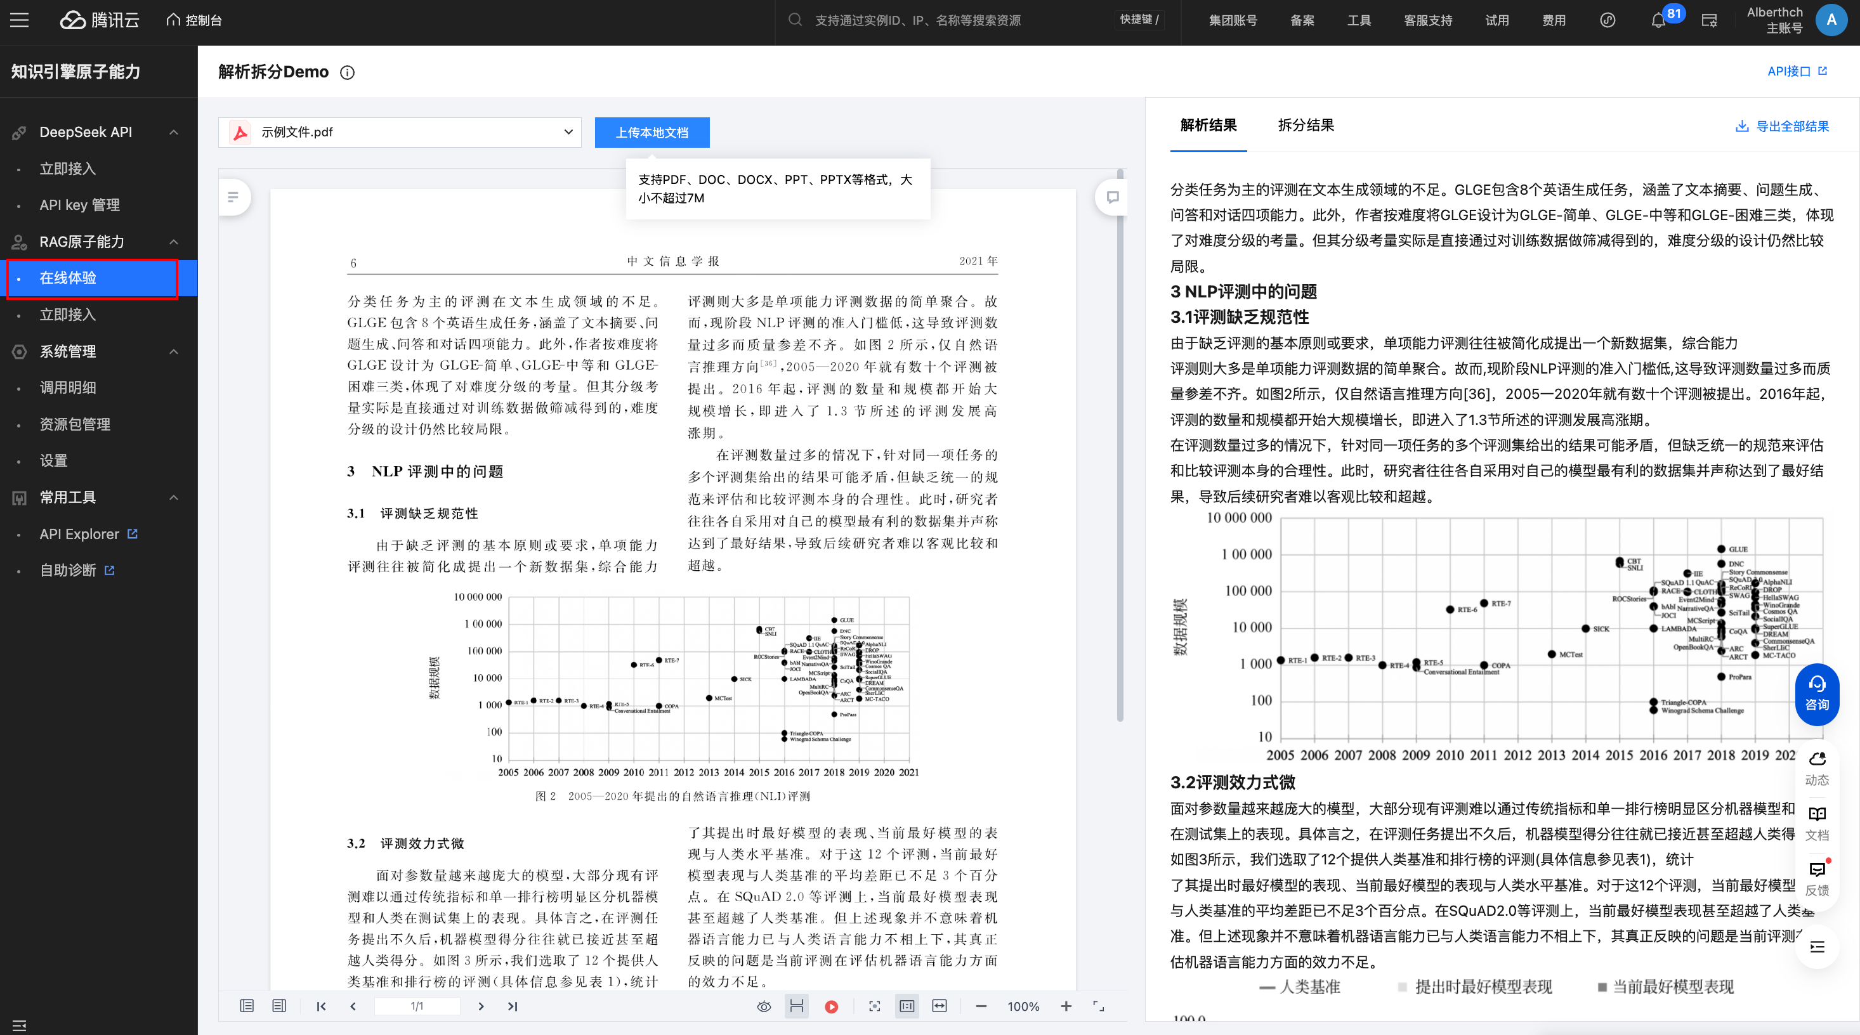Toggle the eye preview mode icon
Screen dimensions: 1860x1035
pos(764,1006)
